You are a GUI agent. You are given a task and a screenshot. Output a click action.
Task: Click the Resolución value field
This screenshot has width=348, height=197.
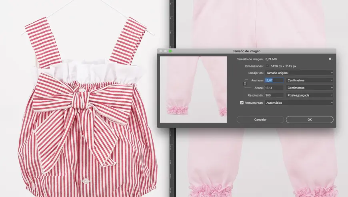pyautogui.click(x=274, y=95)
